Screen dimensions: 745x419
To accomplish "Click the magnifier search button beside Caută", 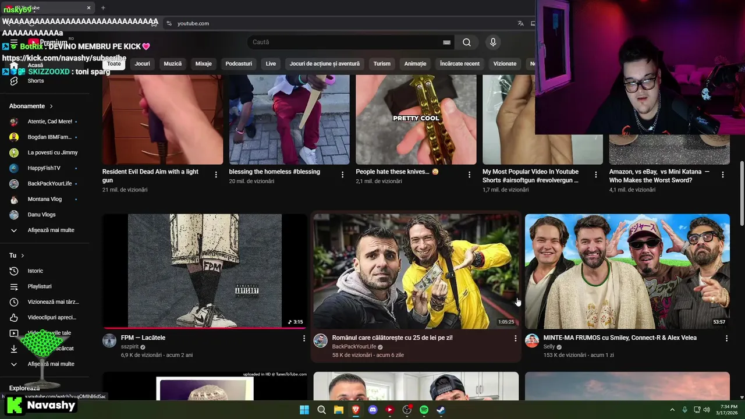I will coord(467,42).
